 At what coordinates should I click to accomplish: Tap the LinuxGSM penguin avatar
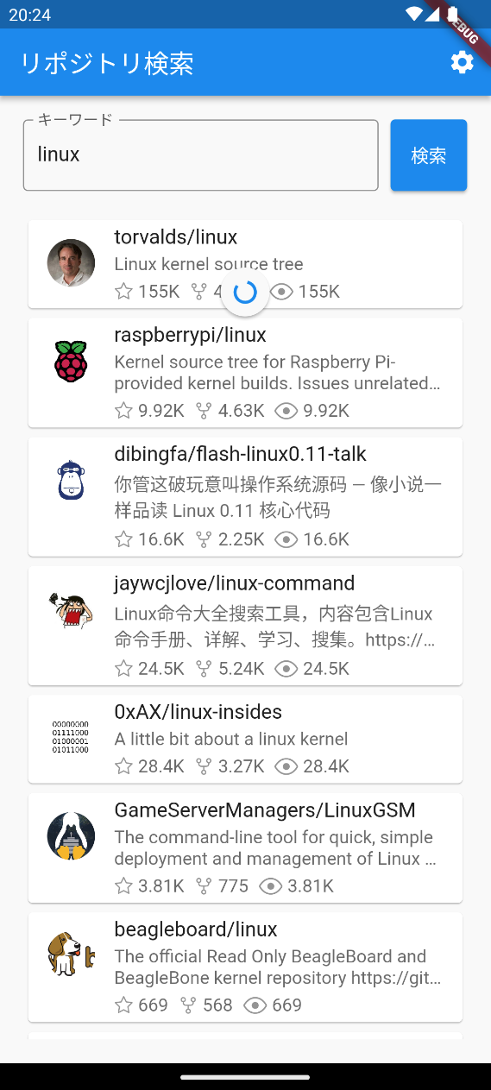(x=71, y=836)
